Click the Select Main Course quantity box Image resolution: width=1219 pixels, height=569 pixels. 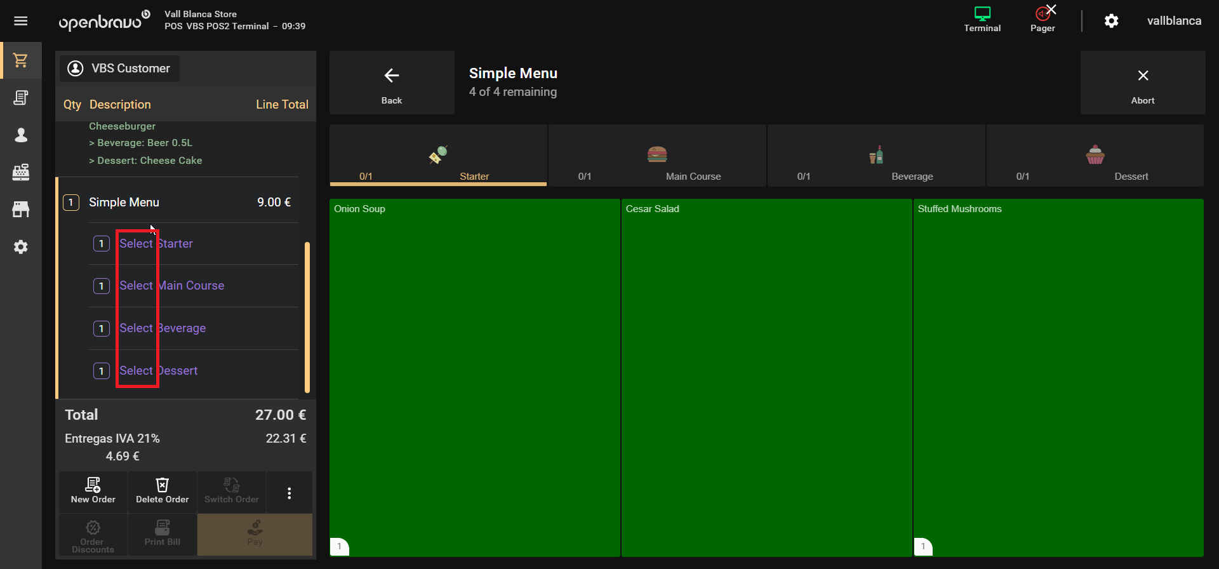[x=102, y=286]
